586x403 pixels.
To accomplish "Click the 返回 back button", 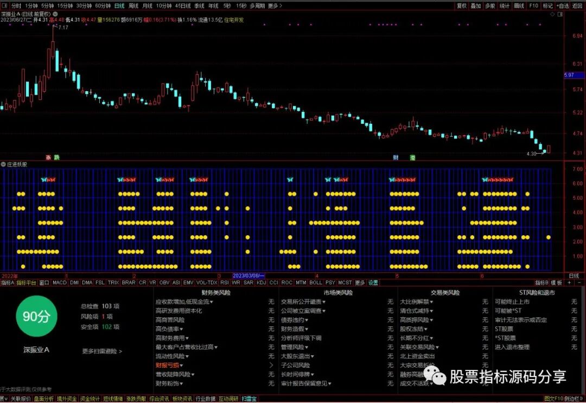I will (x=577, y=5).
